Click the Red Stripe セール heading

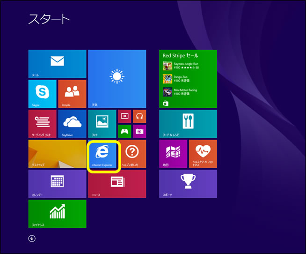coord(180,55)
